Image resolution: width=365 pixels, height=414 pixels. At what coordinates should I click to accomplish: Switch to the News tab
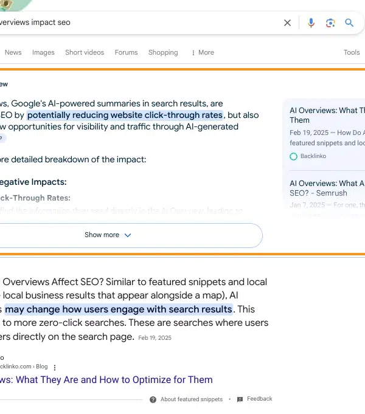click(x=13, y=52)
